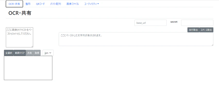Select the 画像ファイル tab
This screenshot has height=96, width=219.
click(73, 4)
